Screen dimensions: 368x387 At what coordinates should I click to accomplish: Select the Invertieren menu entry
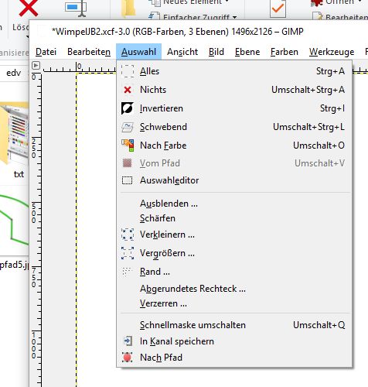(x=234, y=108)
